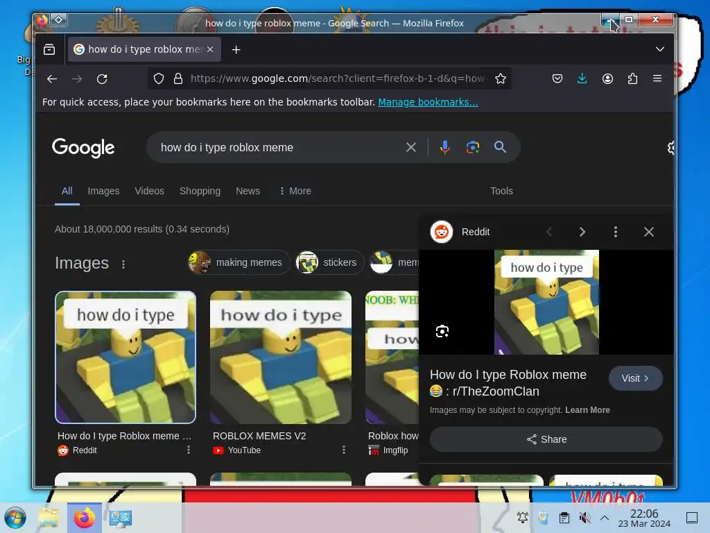View site padlock security info
This screenshot has height=533, width=710.
178,79
